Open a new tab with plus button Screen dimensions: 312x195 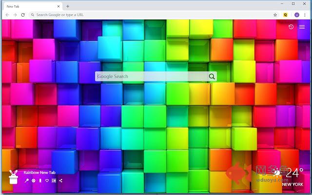(x=68, y=6)
